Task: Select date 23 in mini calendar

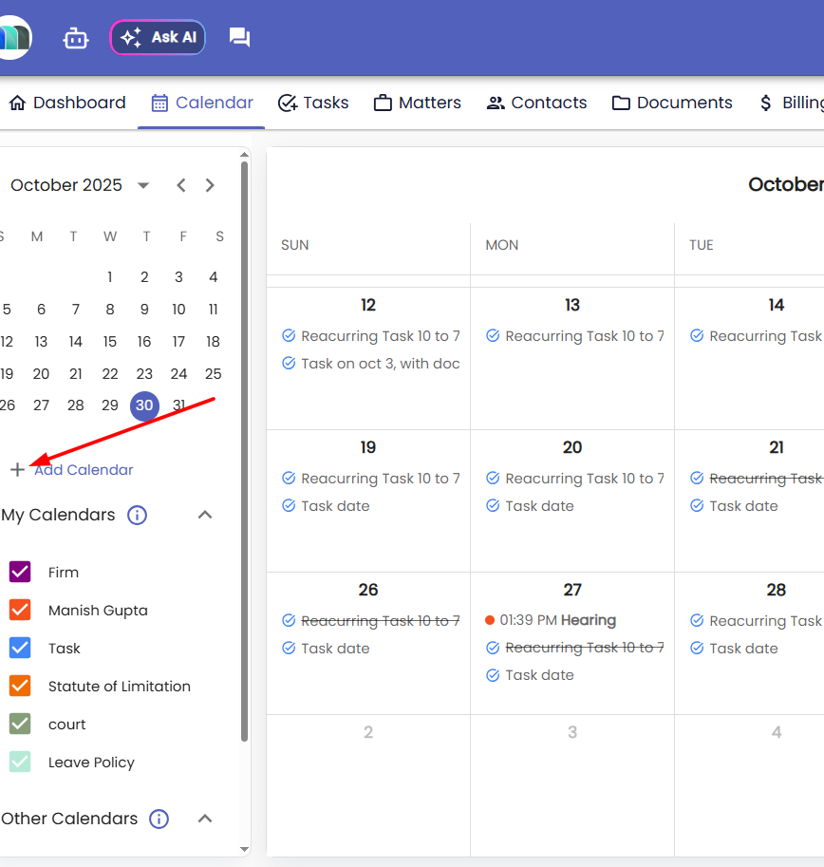Action: point(144,374)
